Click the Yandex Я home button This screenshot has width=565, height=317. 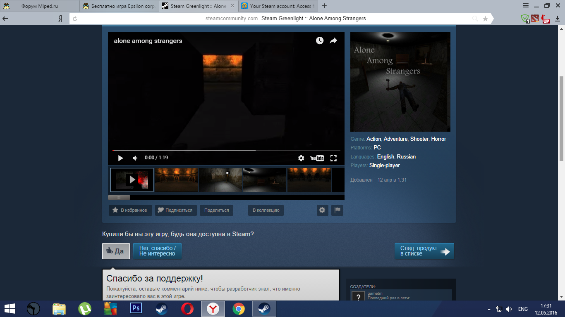60,19
